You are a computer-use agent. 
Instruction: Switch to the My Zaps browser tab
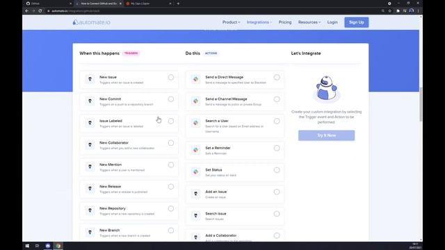pyautogui.click(x=148, y=3)
